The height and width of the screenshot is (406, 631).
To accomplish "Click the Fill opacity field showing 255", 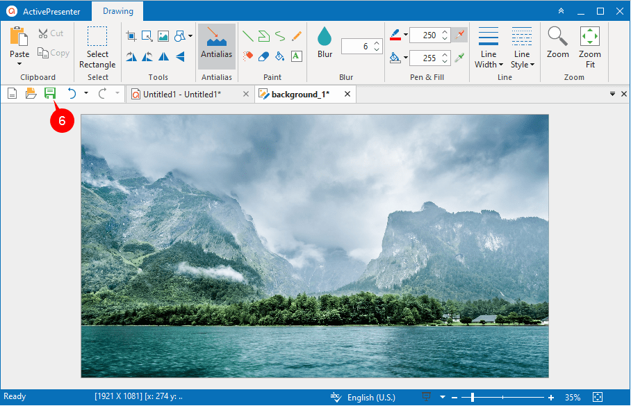I will pos(425,58).
